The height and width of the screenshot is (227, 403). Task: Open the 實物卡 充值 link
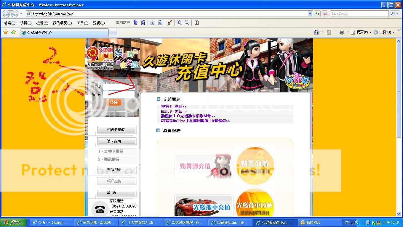coord(174,107)
